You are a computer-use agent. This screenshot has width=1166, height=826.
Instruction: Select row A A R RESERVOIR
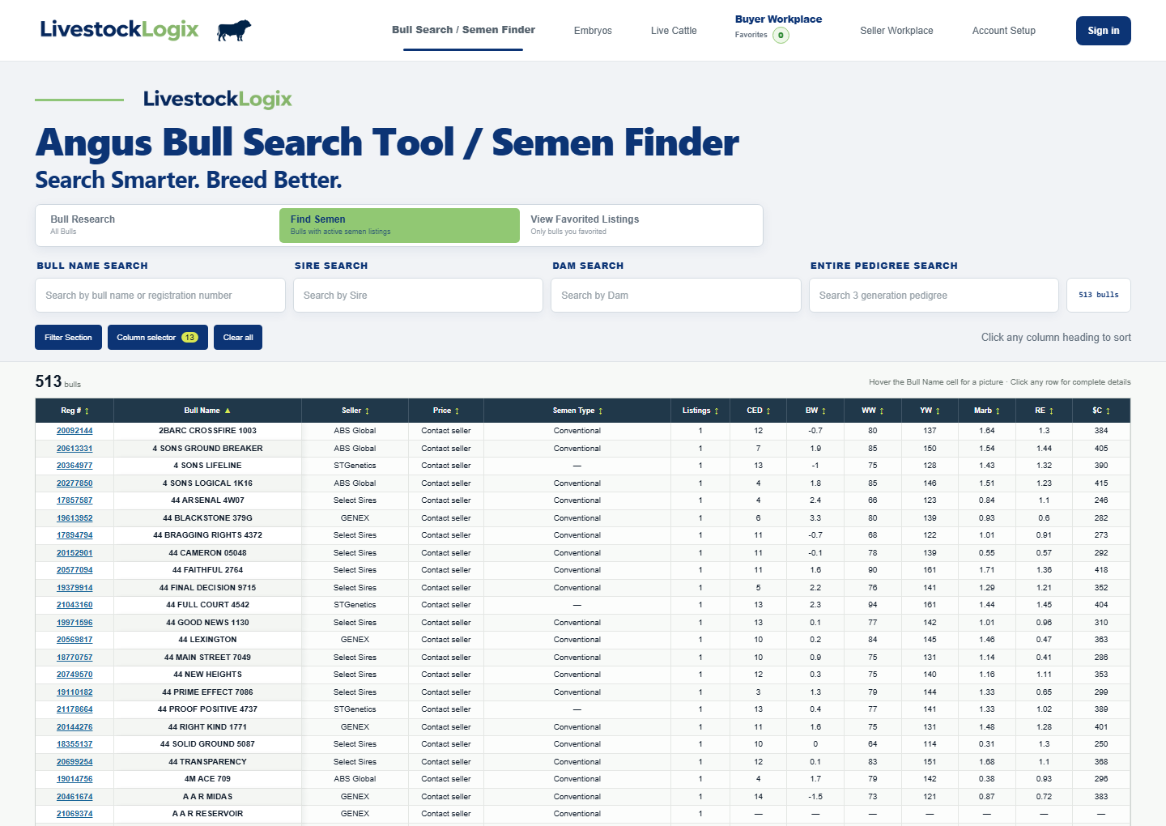tap(583, 814)
